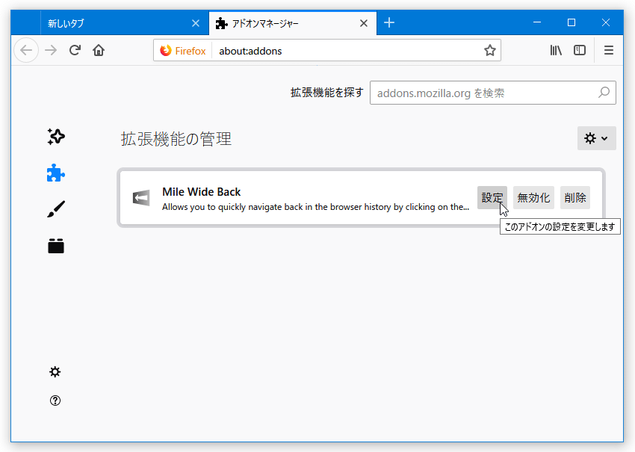Reload the current page
635x452 pixels.
tap(75, 50)
